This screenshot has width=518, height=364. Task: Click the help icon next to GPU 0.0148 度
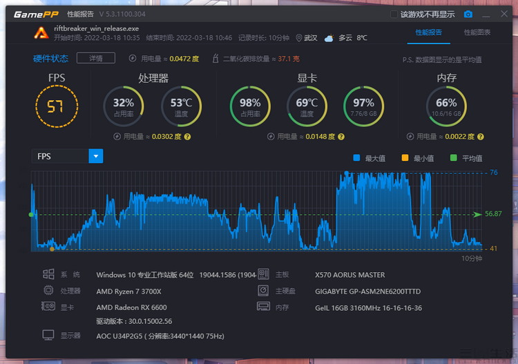point(341,137)
